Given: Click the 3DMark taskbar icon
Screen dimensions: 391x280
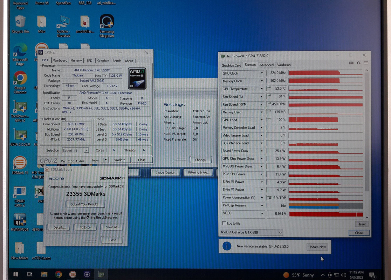Looking at the screenshot, I should click(x=73, y=274).
